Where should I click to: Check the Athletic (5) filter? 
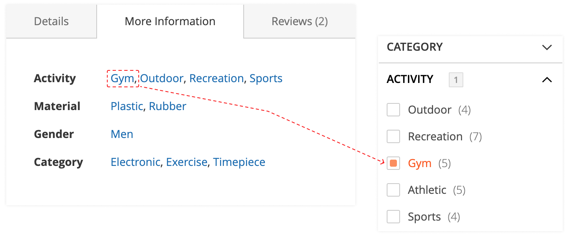click(393, 190)
